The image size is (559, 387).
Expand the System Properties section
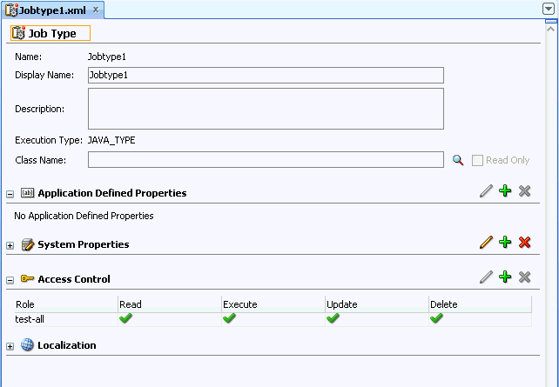click(x=10, y=245)
